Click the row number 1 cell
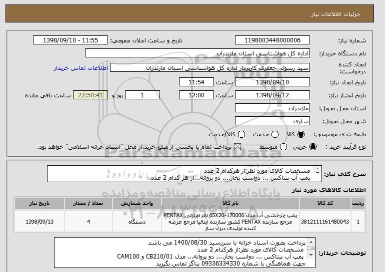 point(358,222)
